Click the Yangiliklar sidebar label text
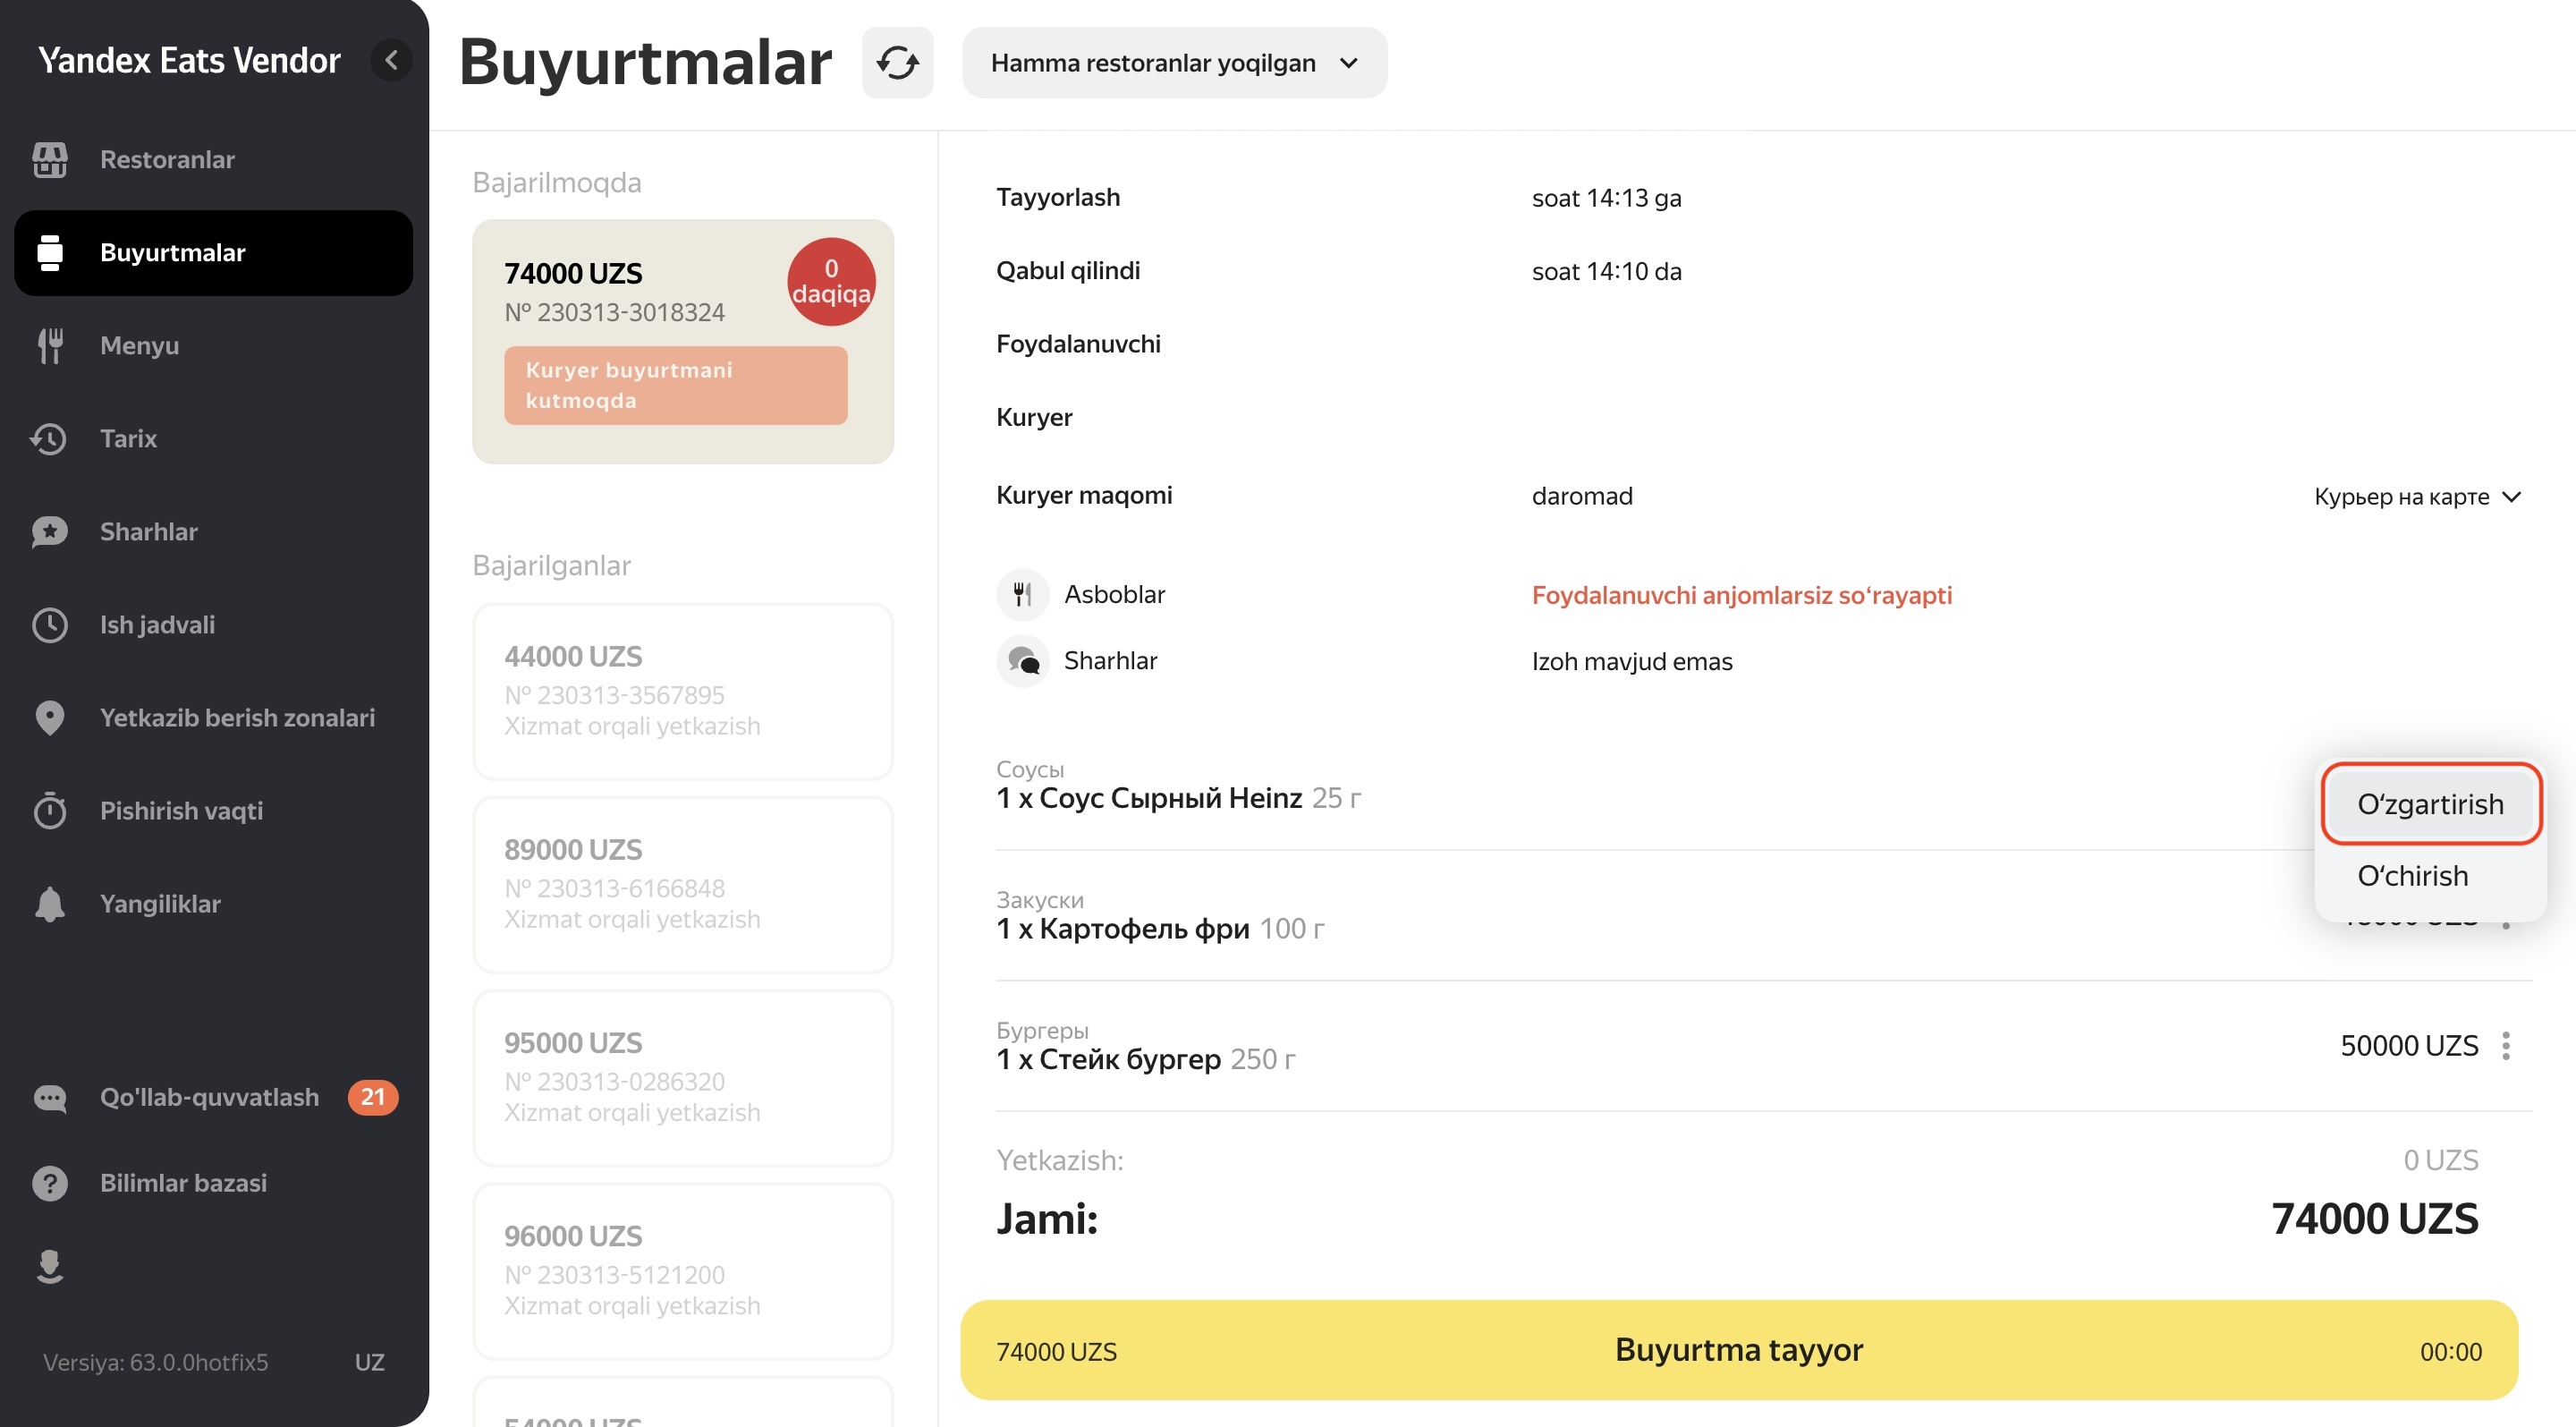 coord(160,903)
